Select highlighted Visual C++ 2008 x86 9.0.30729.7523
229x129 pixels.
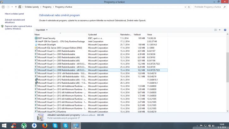point(101,70)
